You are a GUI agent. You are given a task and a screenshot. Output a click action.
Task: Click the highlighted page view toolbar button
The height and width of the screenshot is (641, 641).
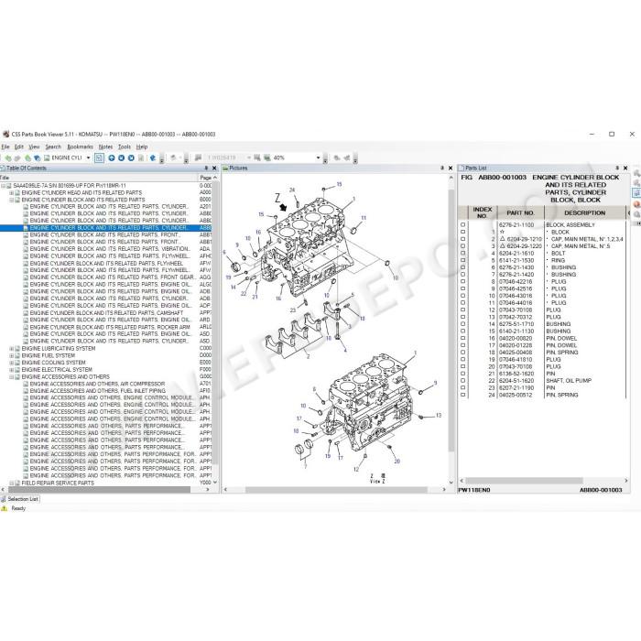coord(99,158)
